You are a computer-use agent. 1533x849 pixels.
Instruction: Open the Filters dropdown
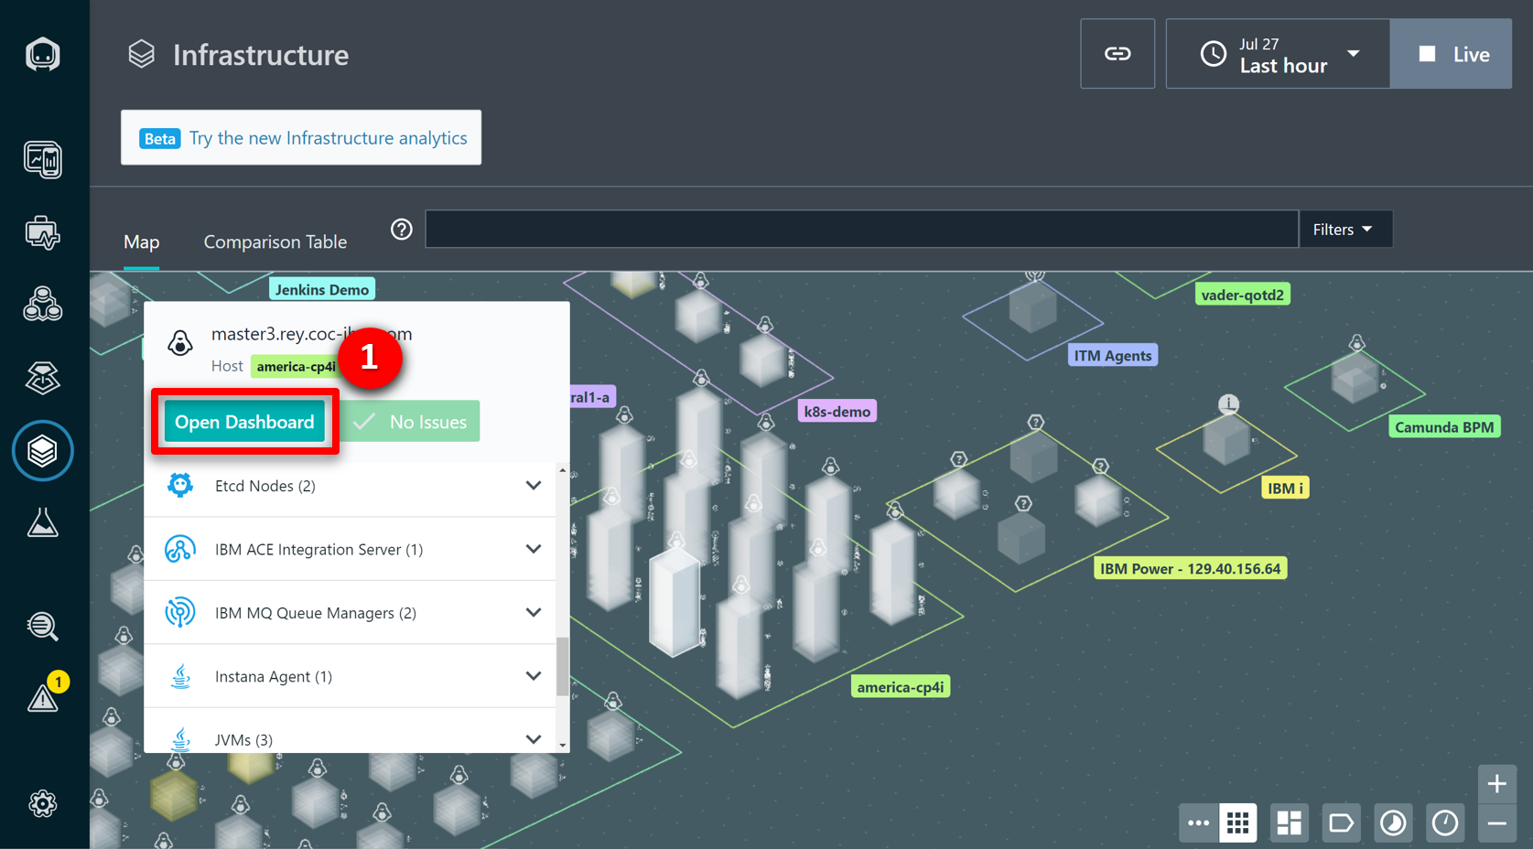pyautogui.click(x=1345, y=230)
